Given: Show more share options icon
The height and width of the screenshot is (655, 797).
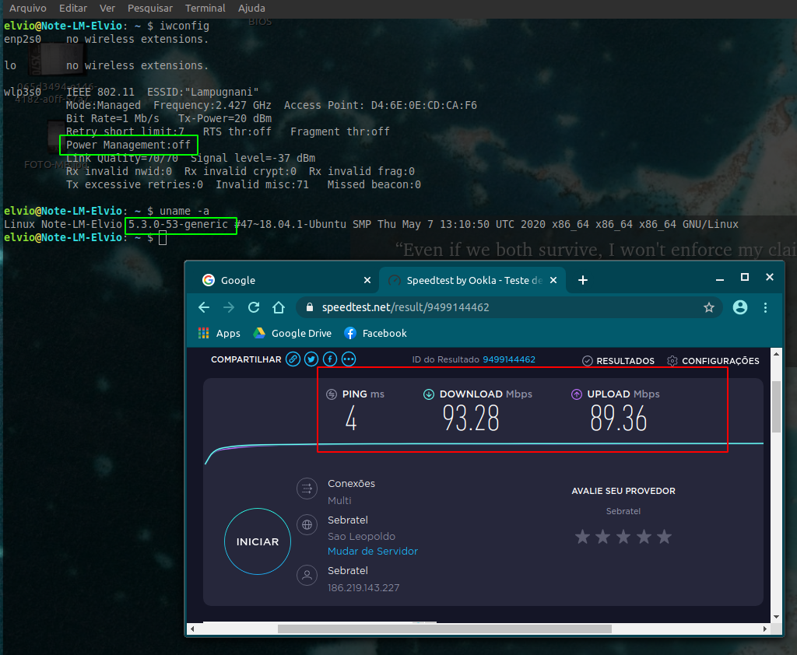Looking at the screenshot, I should pyautogui.click(x=349, y=359).
